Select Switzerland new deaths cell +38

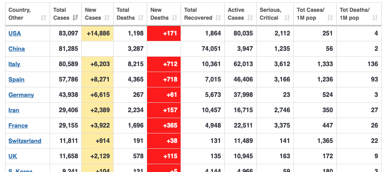[164, 141]
